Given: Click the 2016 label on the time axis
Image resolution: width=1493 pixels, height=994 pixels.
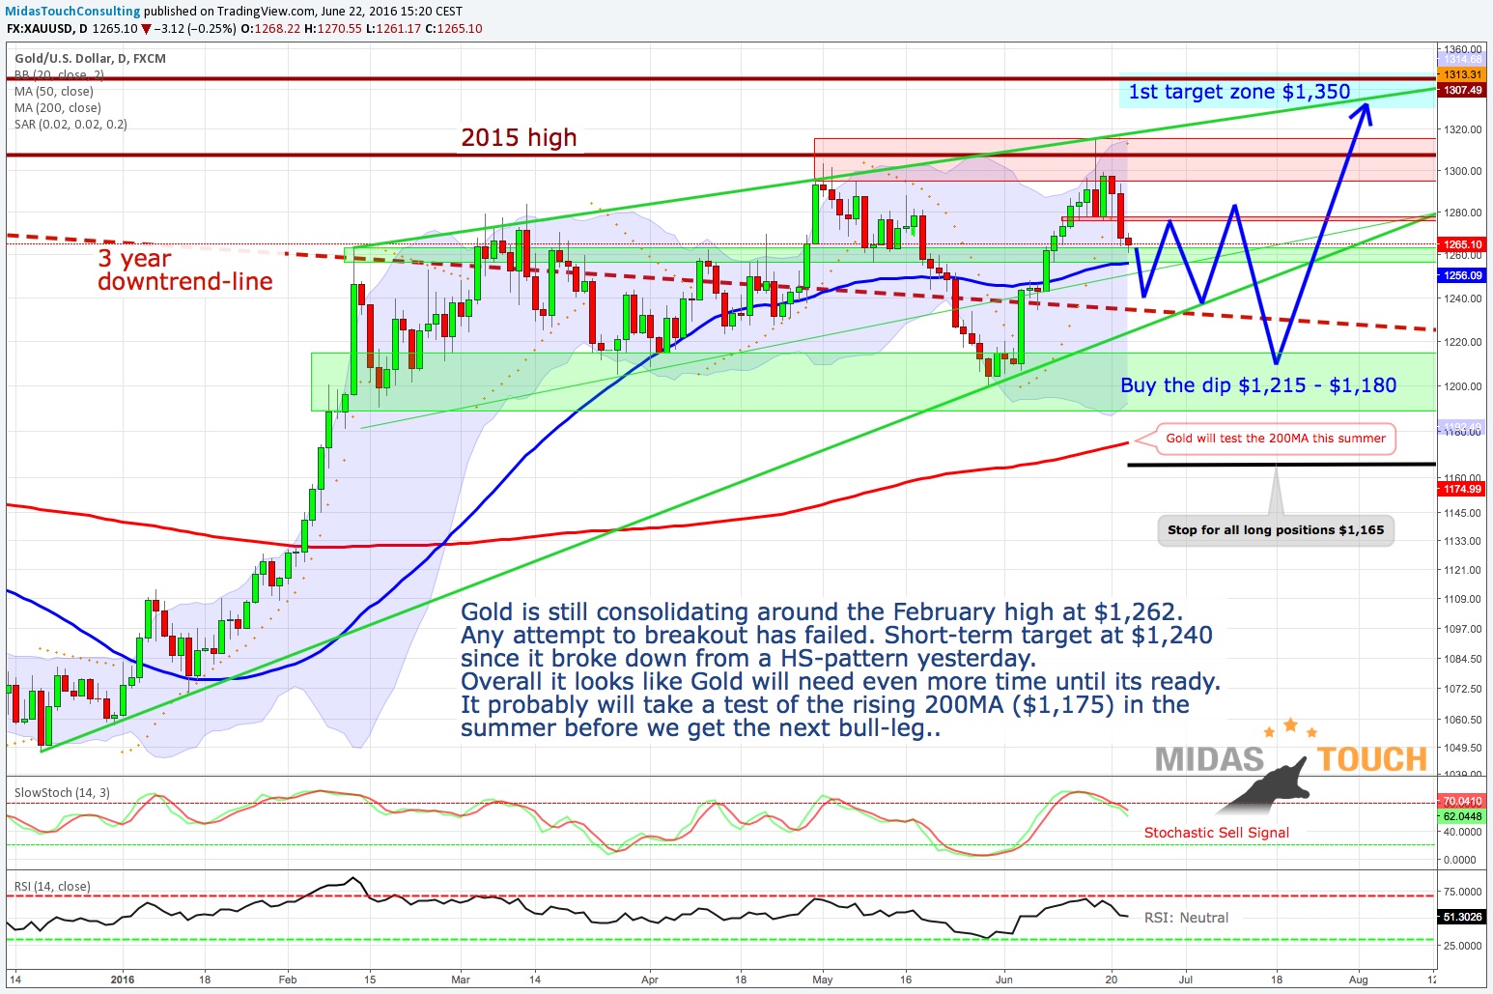Looking at the screenshot, I should click(123, 980).
